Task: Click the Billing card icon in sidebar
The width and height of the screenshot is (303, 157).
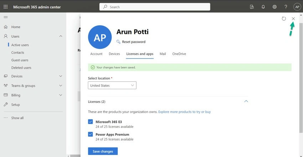Action: coord(6,95)
